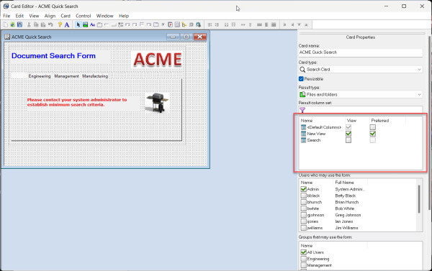The width and height of the screenshot is (432, 271).
Task: Click the Card Editor app icon in title bar
Action: (6, 6)
